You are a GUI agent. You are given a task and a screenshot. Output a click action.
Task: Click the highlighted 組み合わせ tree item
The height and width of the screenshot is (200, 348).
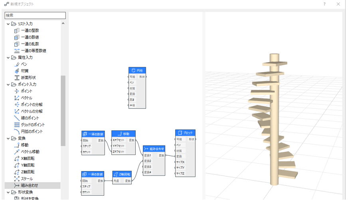(32, 185)
